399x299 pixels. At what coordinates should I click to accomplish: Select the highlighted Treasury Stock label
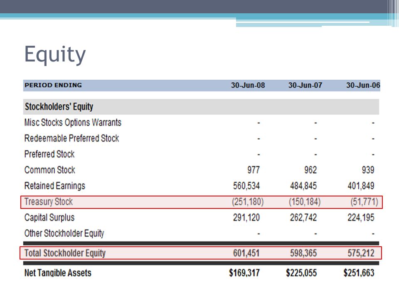(x=49, y=202)
